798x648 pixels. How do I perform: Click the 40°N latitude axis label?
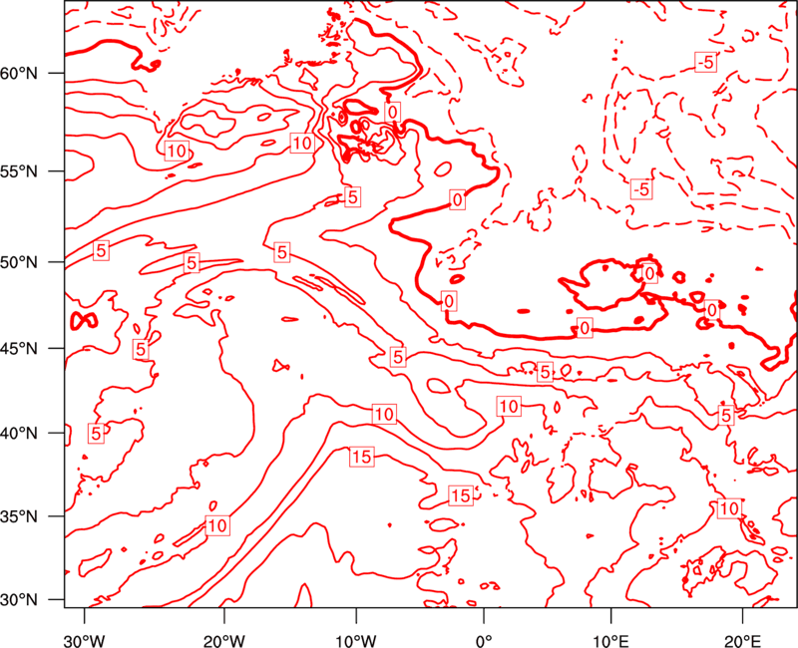[19, 433]
